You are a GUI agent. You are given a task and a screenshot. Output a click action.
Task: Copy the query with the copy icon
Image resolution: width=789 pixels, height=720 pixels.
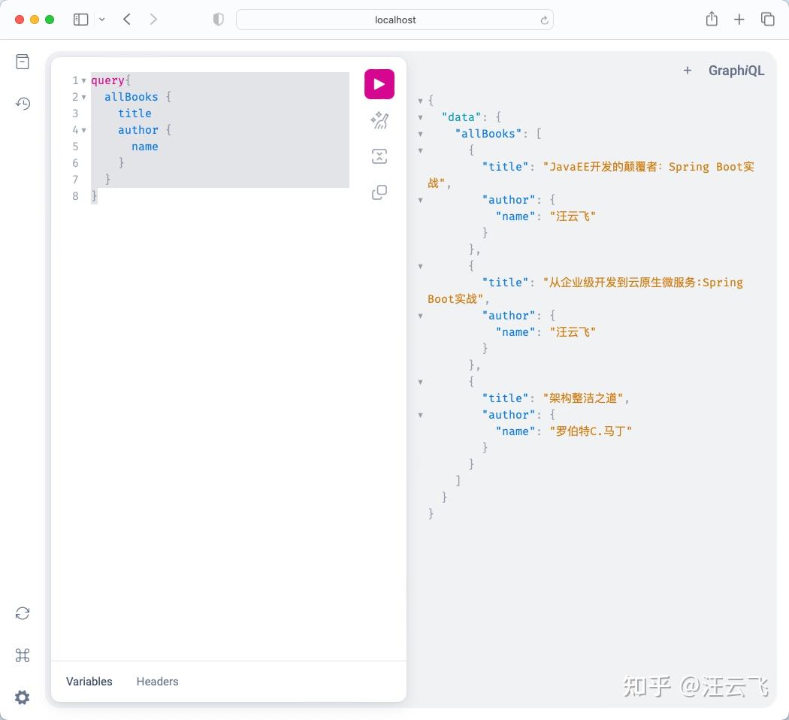point(379,192)
